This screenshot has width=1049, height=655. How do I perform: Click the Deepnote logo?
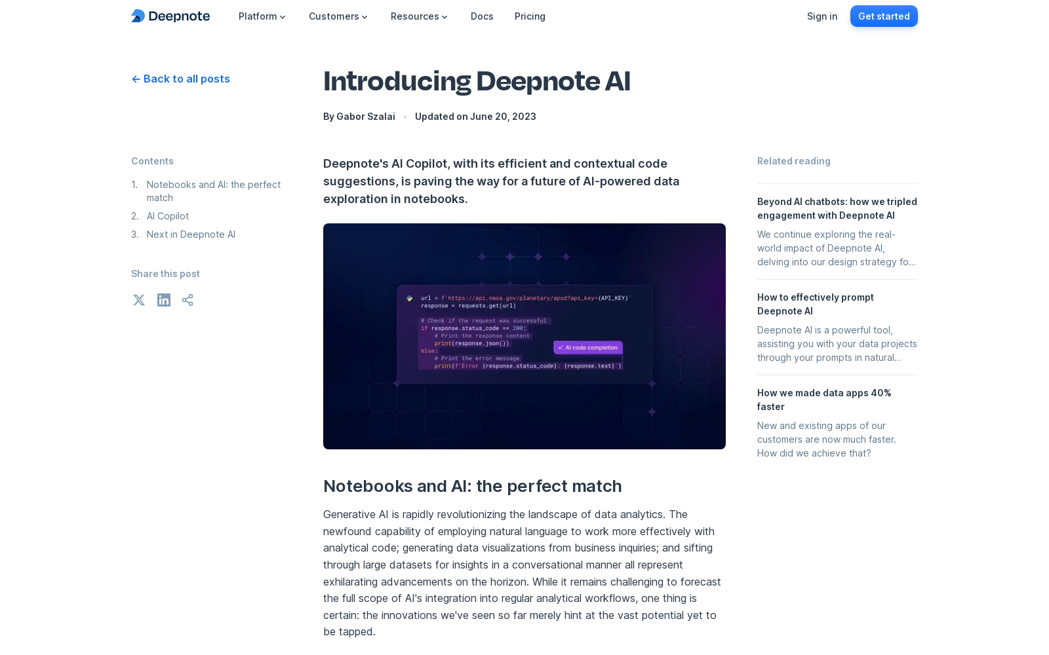[x=170, y=16]
